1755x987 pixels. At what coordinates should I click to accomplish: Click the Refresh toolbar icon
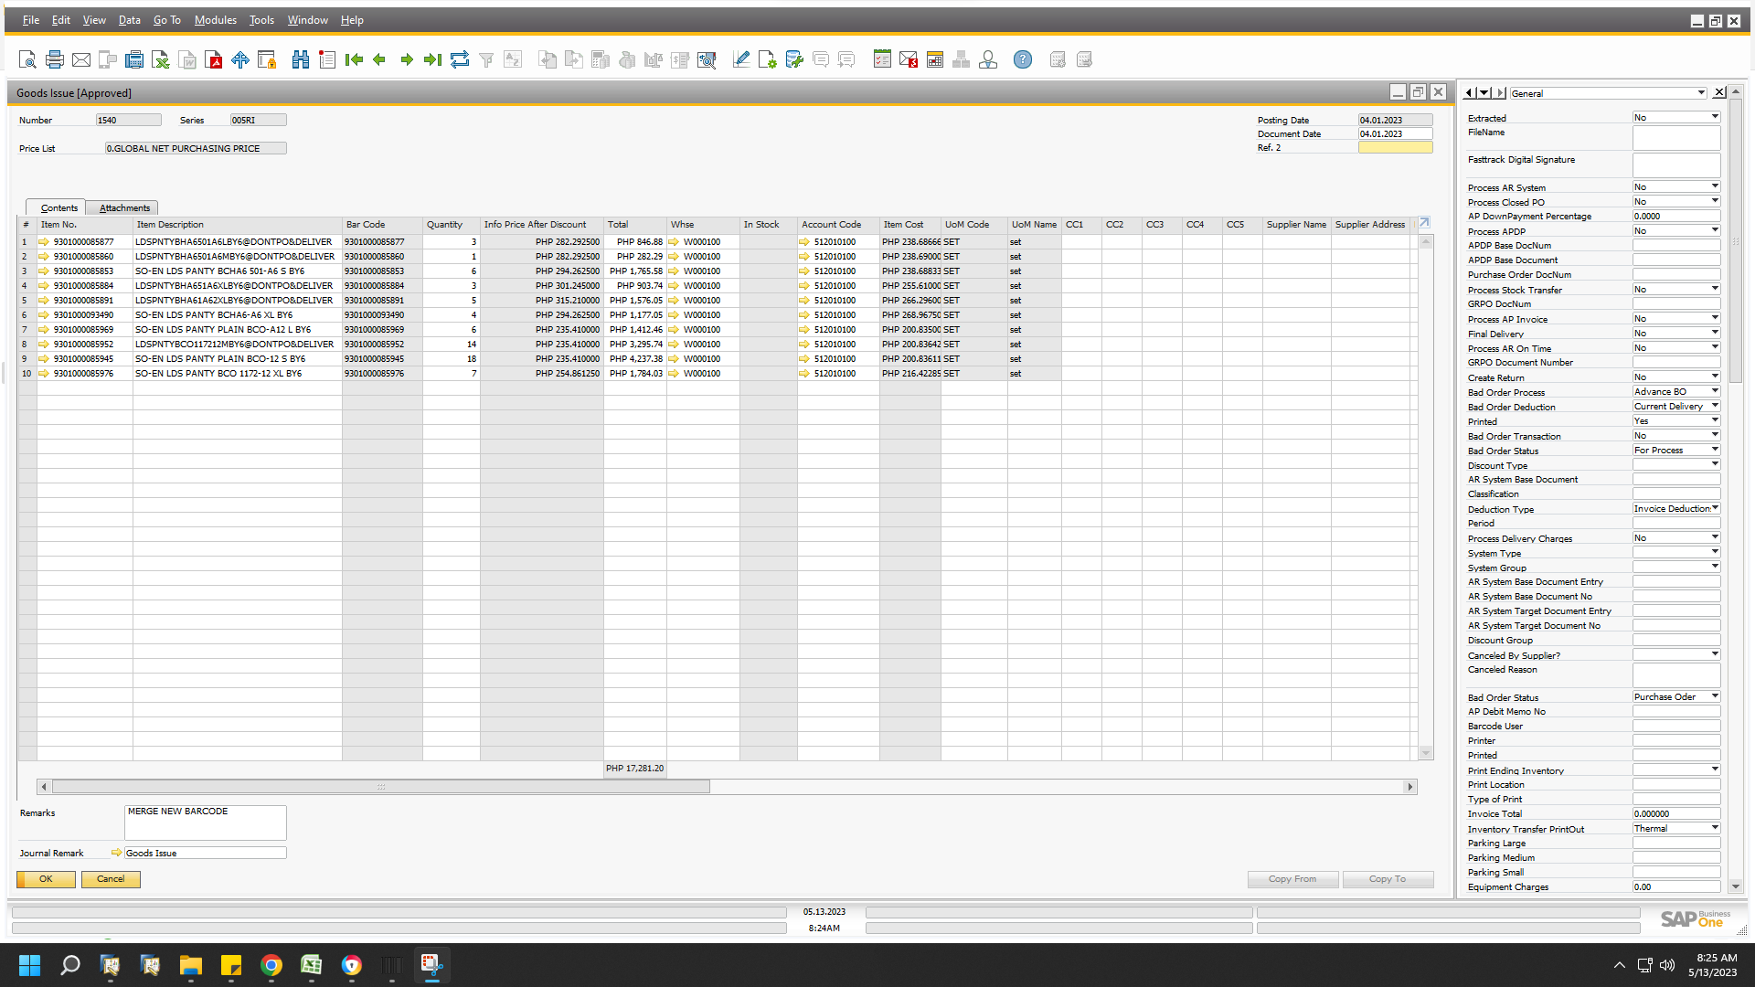tap(460, 60)
